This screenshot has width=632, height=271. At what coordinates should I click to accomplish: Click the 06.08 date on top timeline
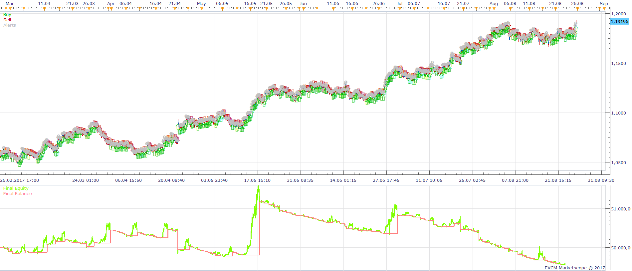click(510, 3)
